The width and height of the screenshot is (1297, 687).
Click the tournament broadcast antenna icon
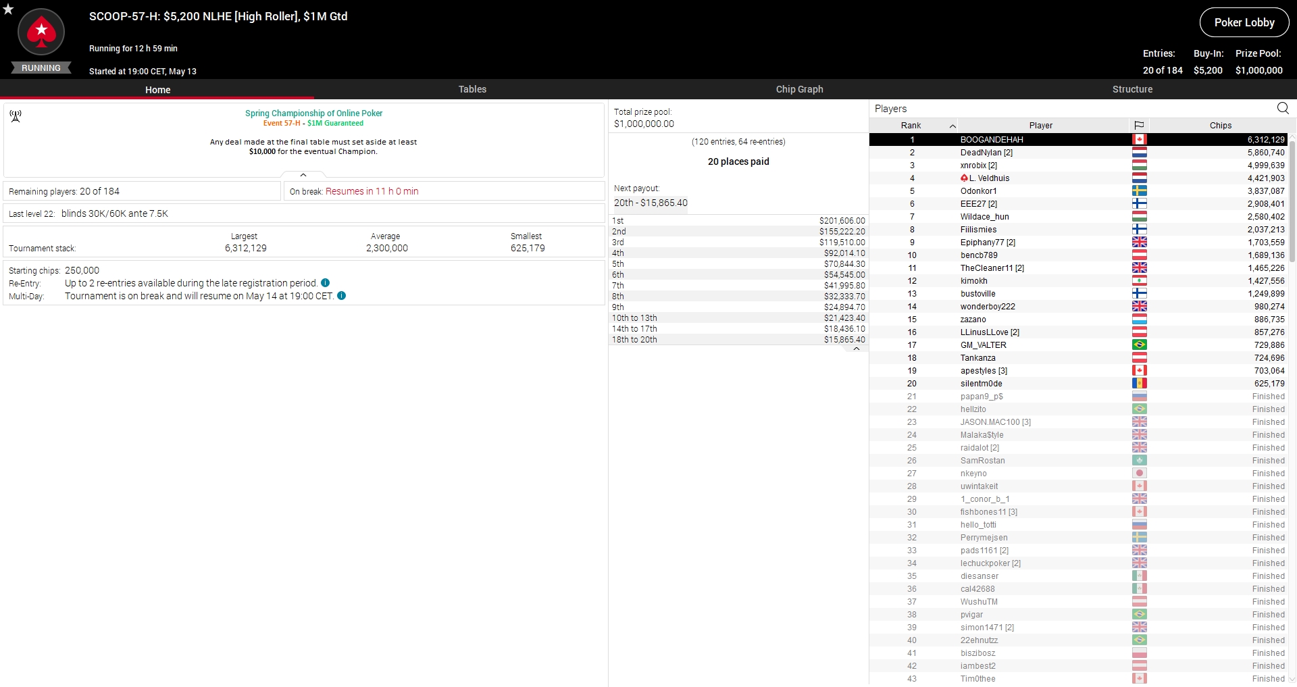[x=16, y=116]
